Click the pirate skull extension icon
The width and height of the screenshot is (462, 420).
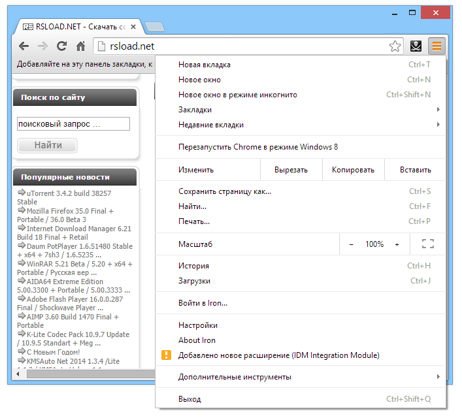[416, 46]
